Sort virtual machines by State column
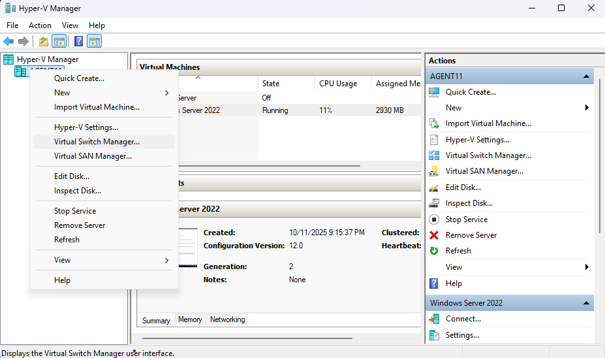 pos(286,84)
